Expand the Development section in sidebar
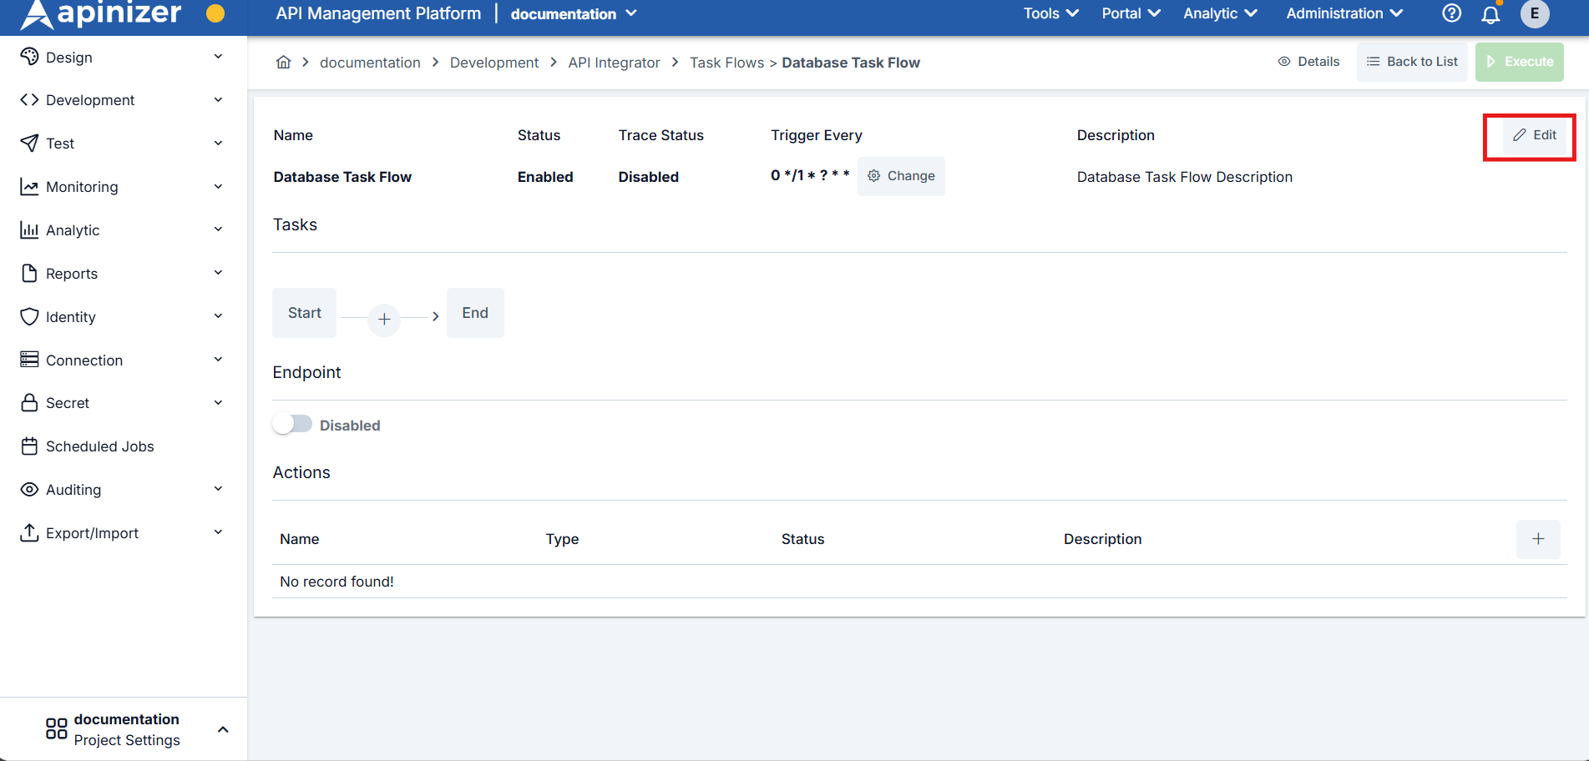Image resolution: width=1589 pixels, height=761 pixels. [88, 99]
